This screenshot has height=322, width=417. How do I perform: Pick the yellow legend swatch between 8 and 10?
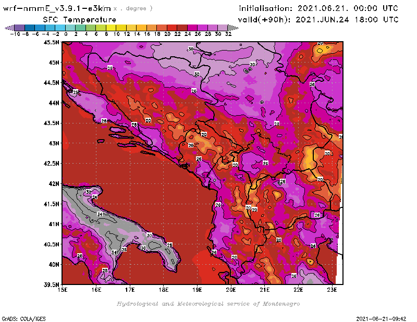[x=111, y=28]
